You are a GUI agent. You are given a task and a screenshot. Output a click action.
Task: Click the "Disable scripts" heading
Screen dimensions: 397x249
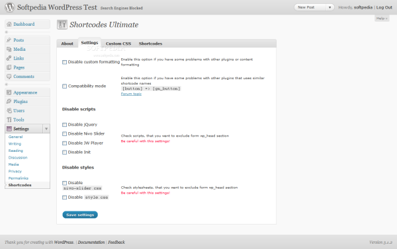[79, 109]
